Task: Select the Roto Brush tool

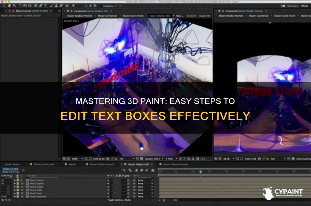Action: pyautogui.click(x=67, y=6)
